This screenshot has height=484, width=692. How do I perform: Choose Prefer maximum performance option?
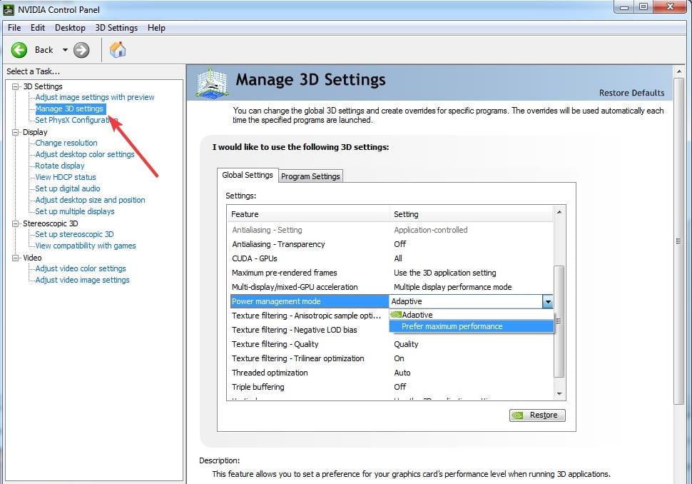pos(472,326)
